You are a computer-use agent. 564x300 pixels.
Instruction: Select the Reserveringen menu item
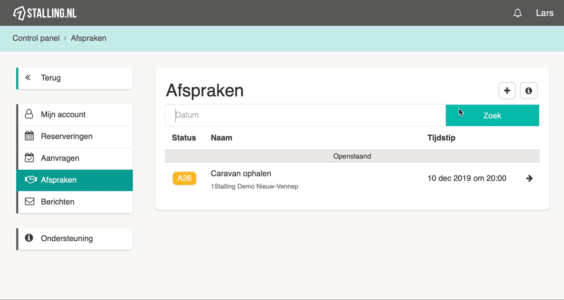tap(75, 136)
